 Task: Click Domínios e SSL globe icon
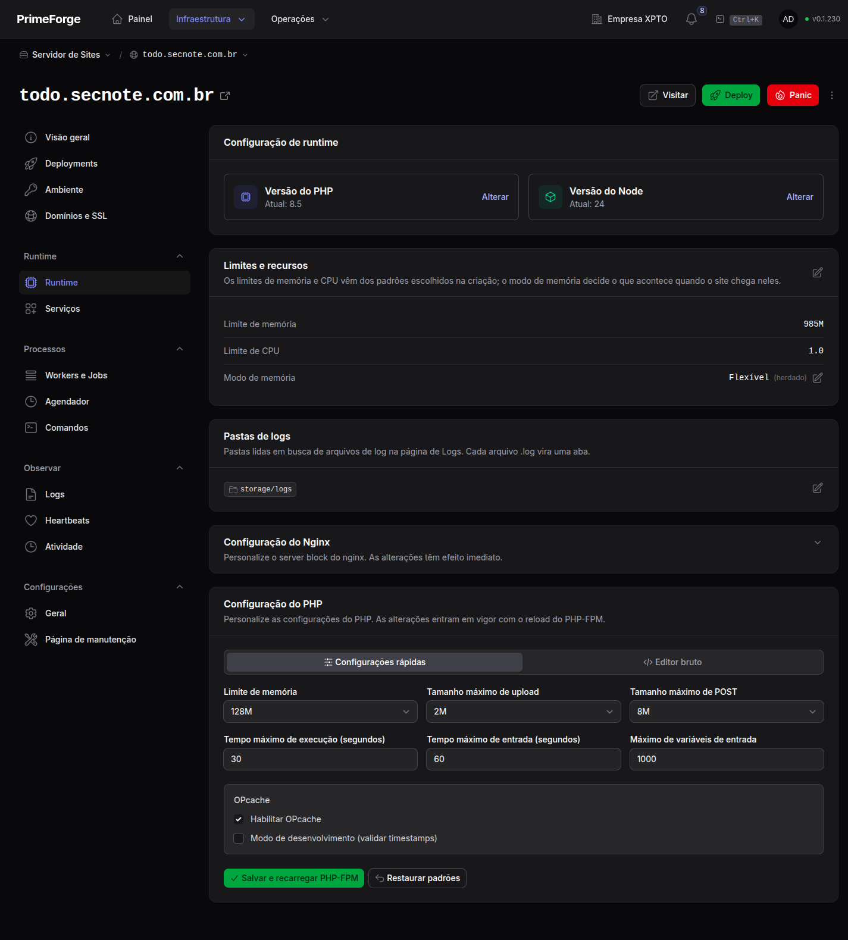31,216
